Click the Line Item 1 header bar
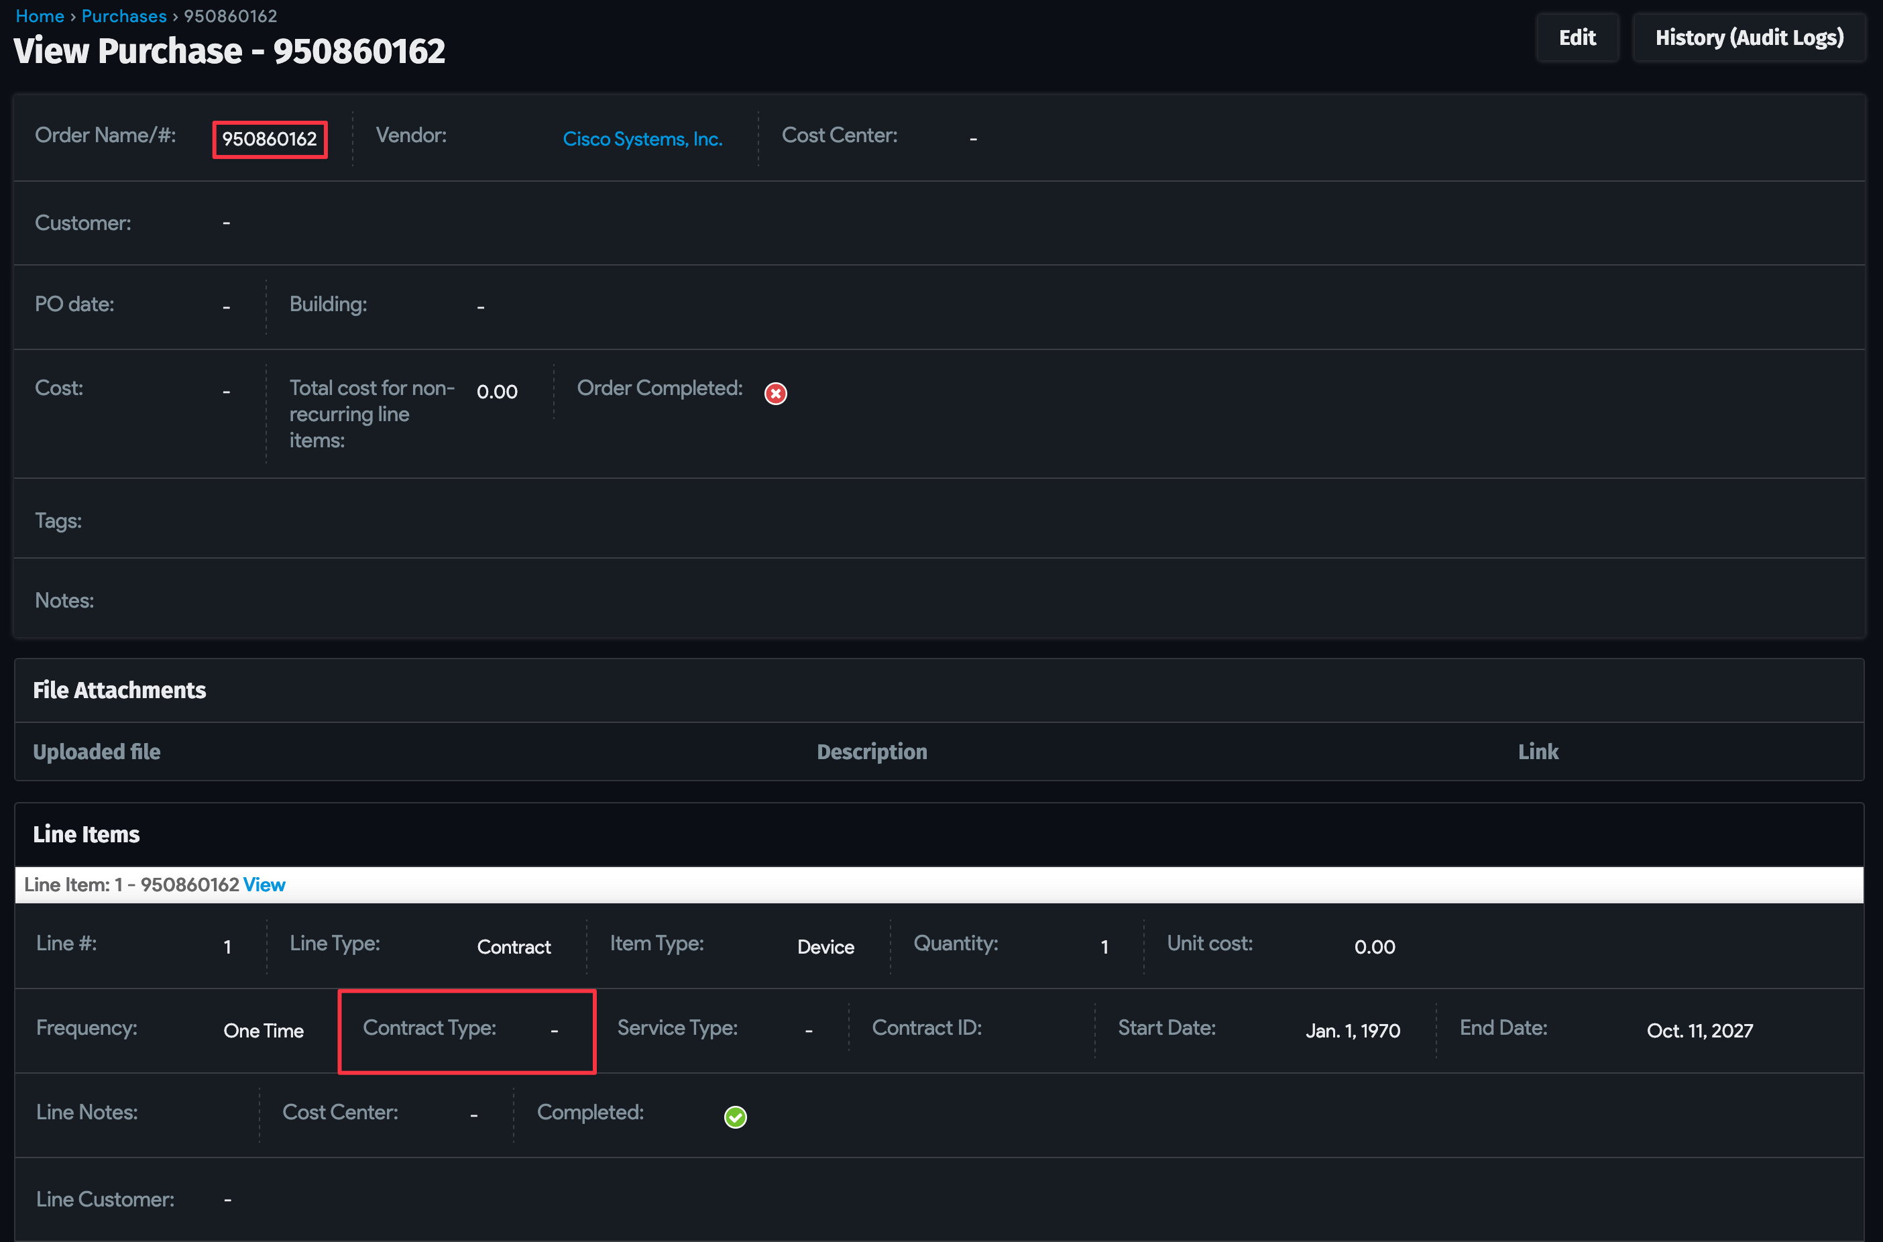Image resolution: width=1883 pixels, height=1242 pixels. (x=938, y=884)
